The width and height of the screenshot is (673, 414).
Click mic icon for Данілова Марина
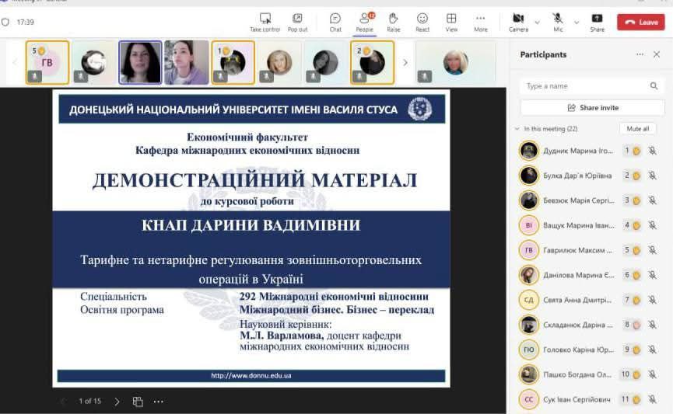click(x=653, y=275)
